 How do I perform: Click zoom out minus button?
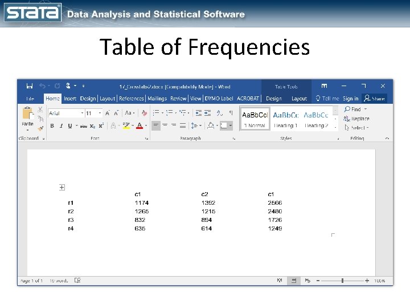coord(318,281)
